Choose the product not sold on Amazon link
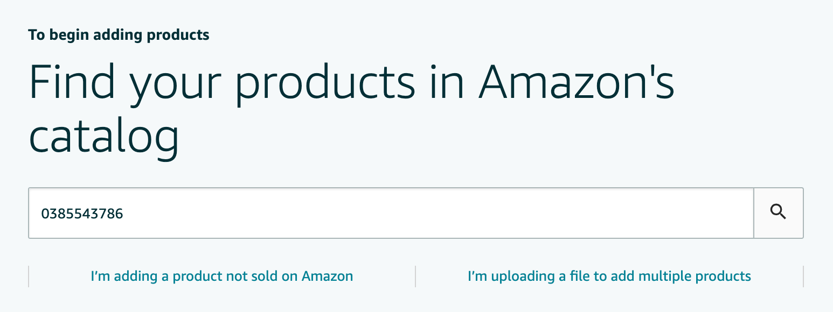The image size is (833, 312). pyautogui.click(x=222, y=276)
